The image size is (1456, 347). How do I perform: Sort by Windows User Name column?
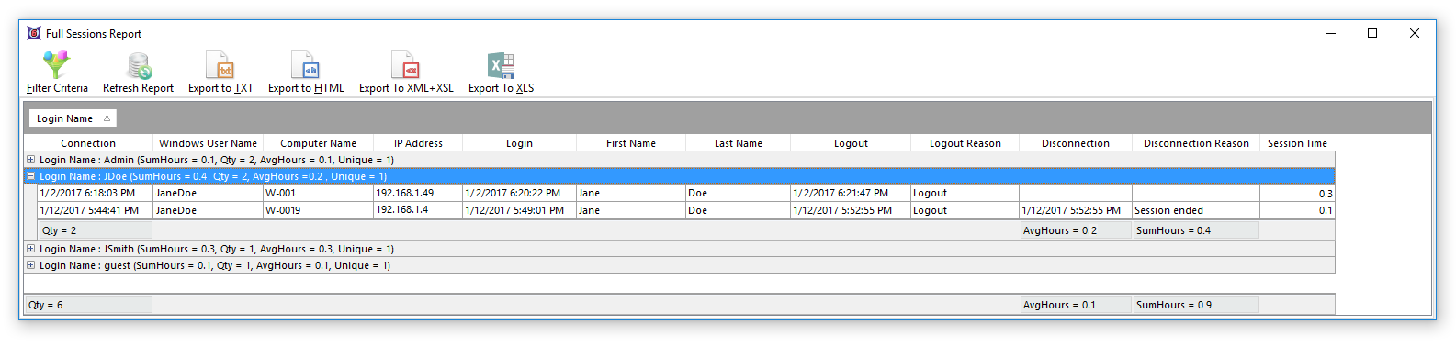tap(208, 143)
